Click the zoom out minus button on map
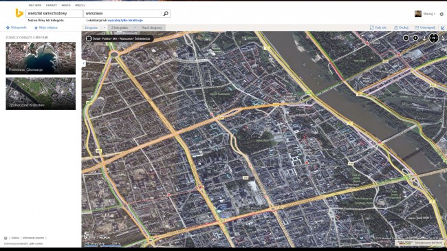 [406, 38]
